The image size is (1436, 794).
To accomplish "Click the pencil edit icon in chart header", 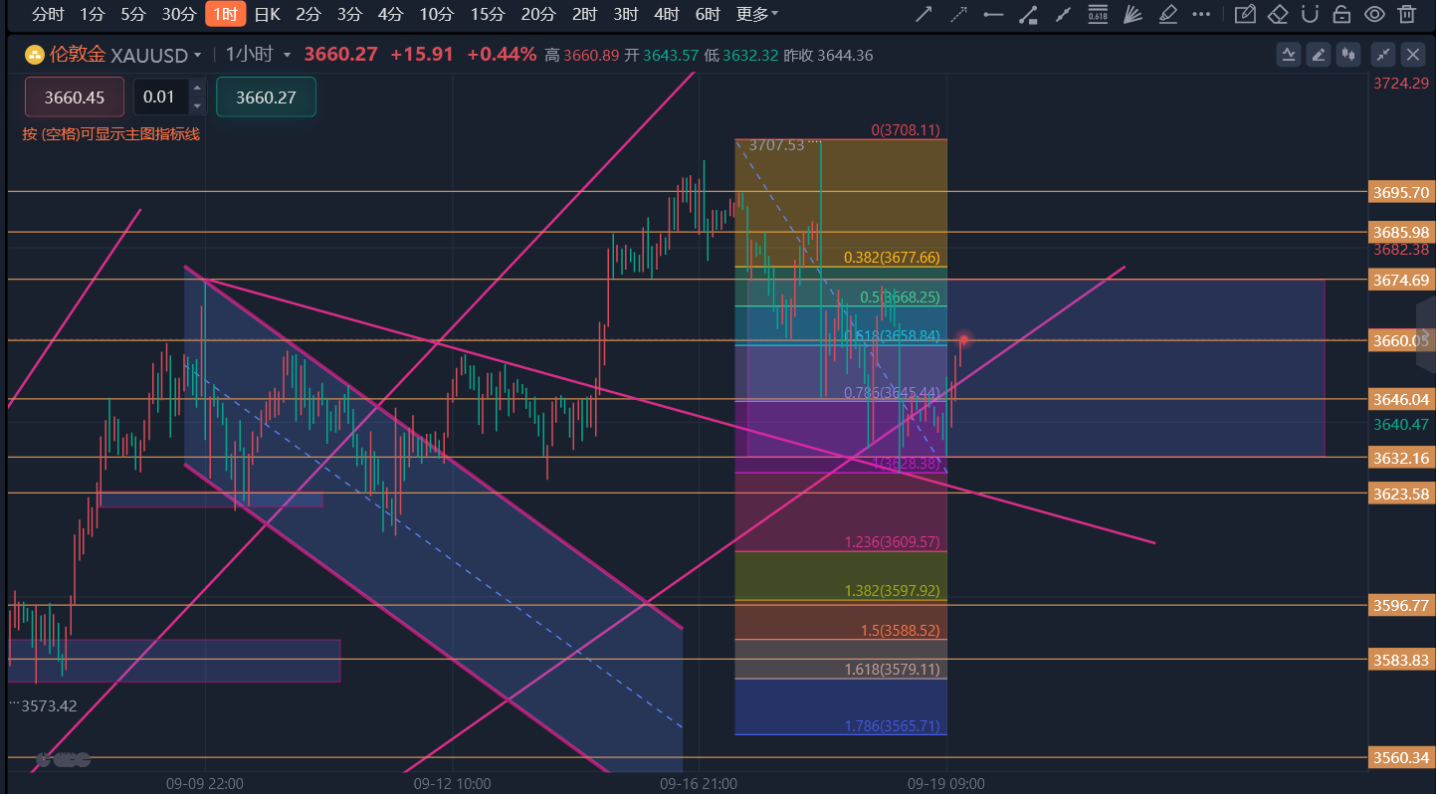I will [x=1320, y=55].
